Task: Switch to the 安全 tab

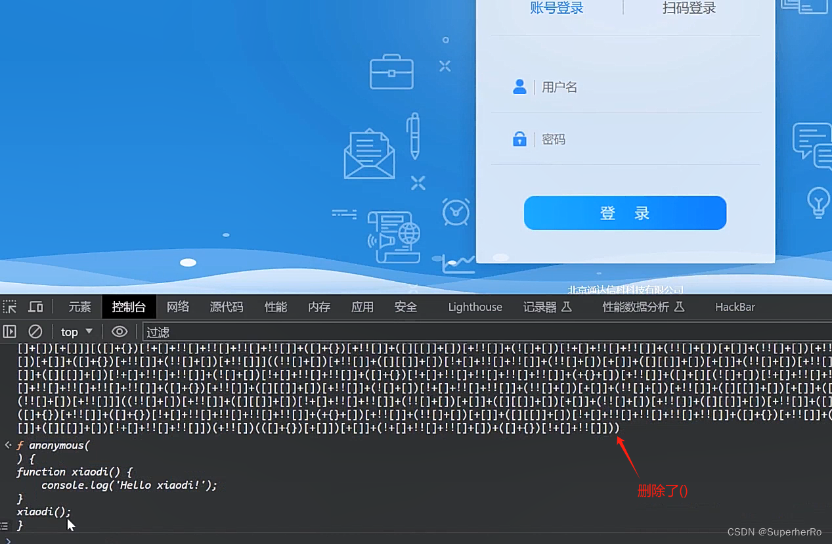Action: click(x=406, y=307)
